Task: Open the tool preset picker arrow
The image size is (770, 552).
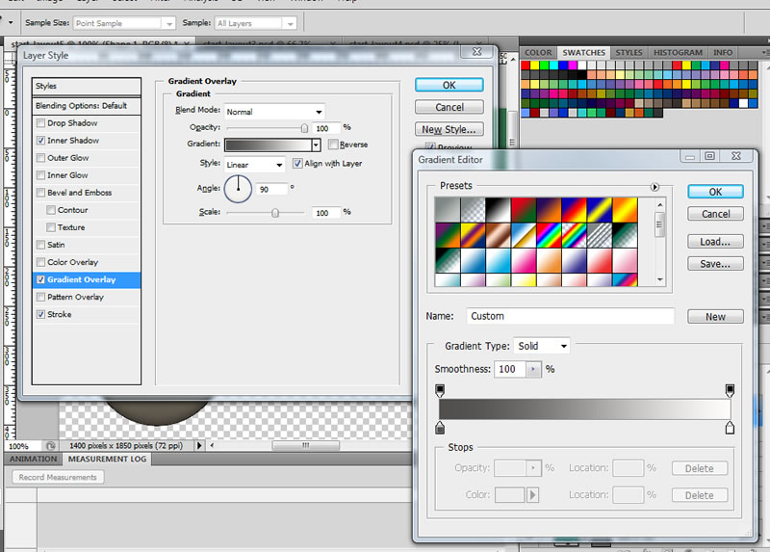Action: point(11,22)
